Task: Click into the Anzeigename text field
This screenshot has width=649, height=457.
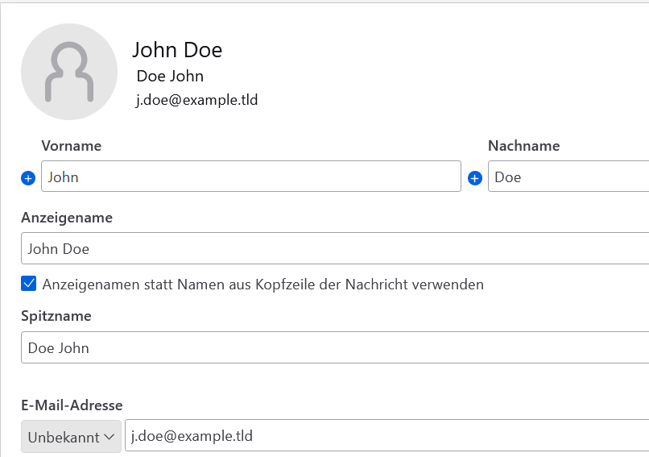Action: [334, 249]
